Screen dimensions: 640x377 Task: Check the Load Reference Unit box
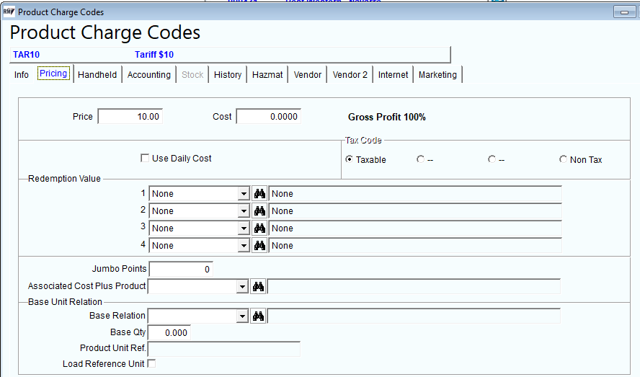click(x=151, y=363)
